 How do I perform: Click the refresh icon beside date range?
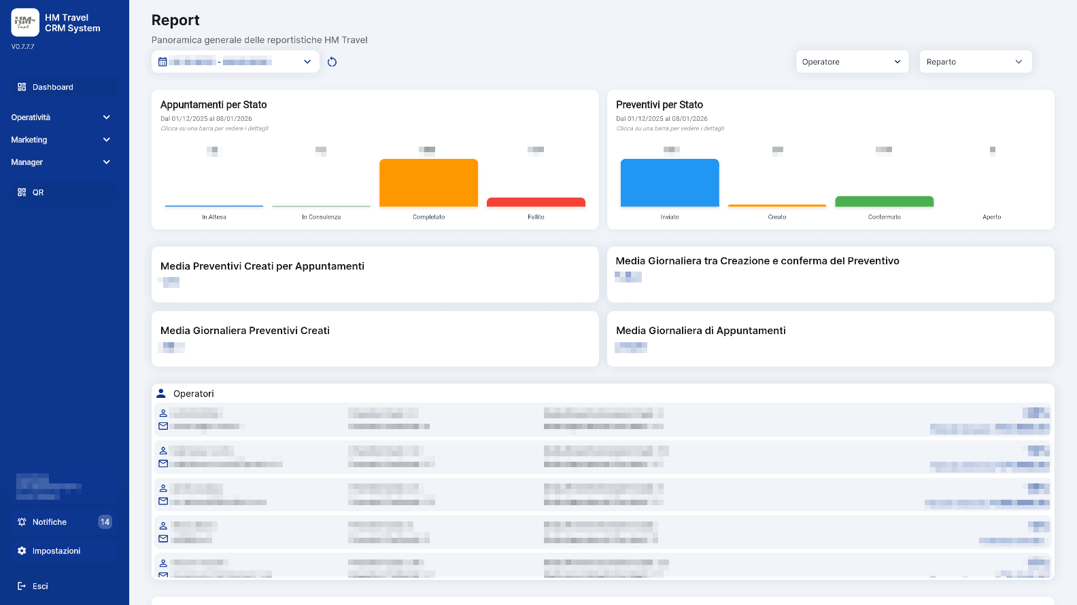point(332,62)
